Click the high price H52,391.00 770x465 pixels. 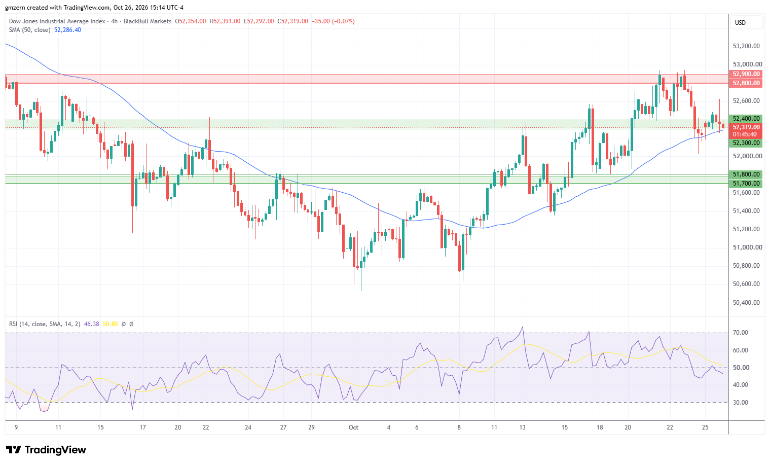coord(225,21)
